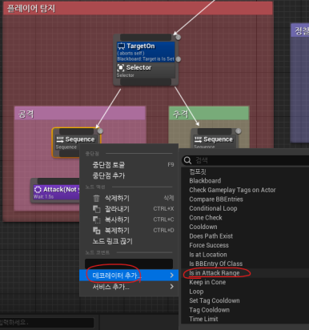This screenshot has height=330, width=309.
Task: Click the attack Sequence top input pin
Action: point(76,131)
